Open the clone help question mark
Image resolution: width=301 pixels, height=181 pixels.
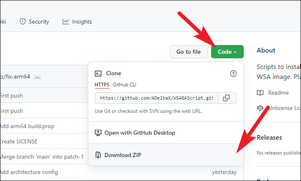point(233,74)
